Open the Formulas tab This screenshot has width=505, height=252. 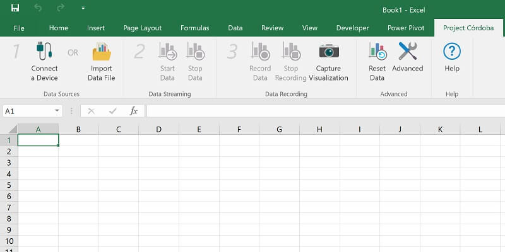(x=194, y=28)
